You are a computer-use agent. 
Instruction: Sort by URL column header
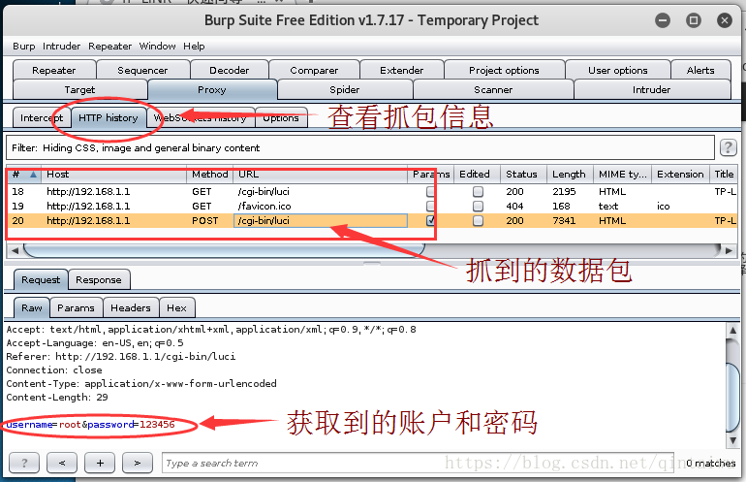(x=320, y=175)
